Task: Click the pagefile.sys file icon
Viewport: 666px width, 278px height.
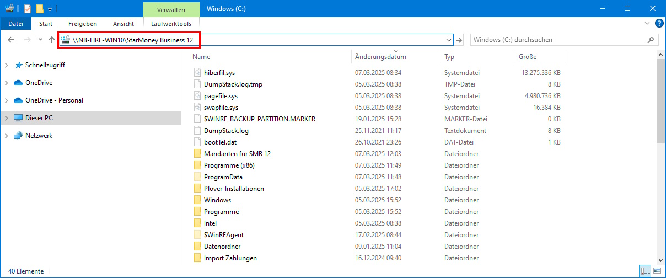Action: click(x=198, y=95)
